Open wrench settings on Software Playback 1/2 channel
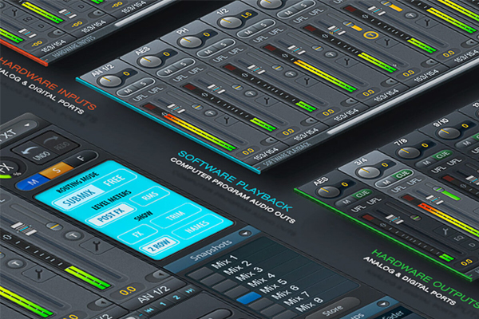Screen dimensions: 479x319 coord(346,61)
